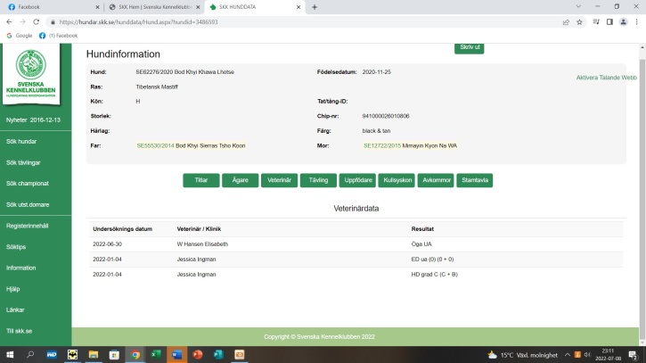
Task: Close the SKK Hem tab
Action: click(198, 7)
